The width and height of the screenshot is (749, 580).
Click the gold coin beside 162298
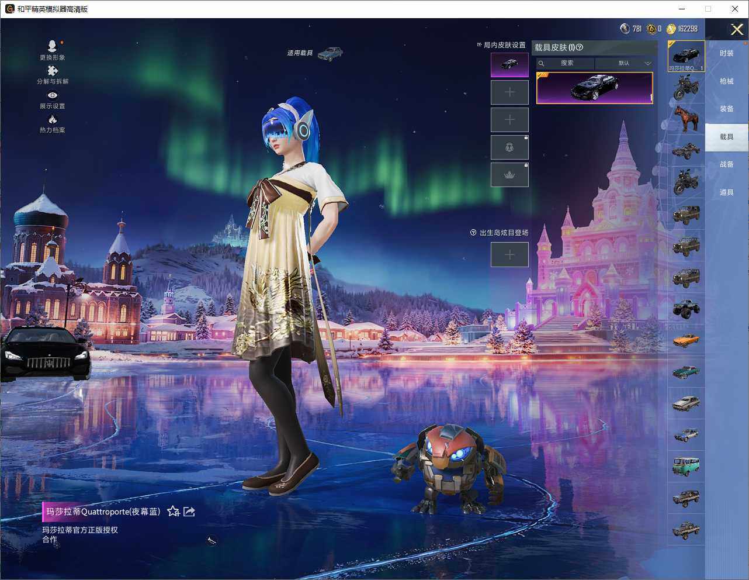point(671,29)
